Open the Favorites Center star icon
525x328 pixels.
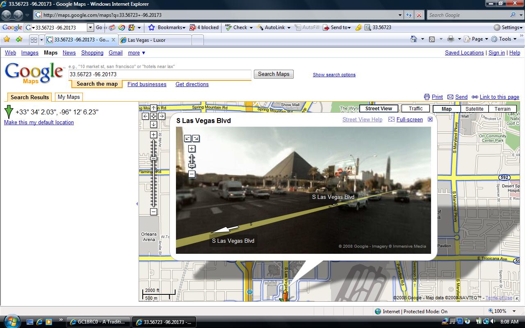tap(7, 39)
